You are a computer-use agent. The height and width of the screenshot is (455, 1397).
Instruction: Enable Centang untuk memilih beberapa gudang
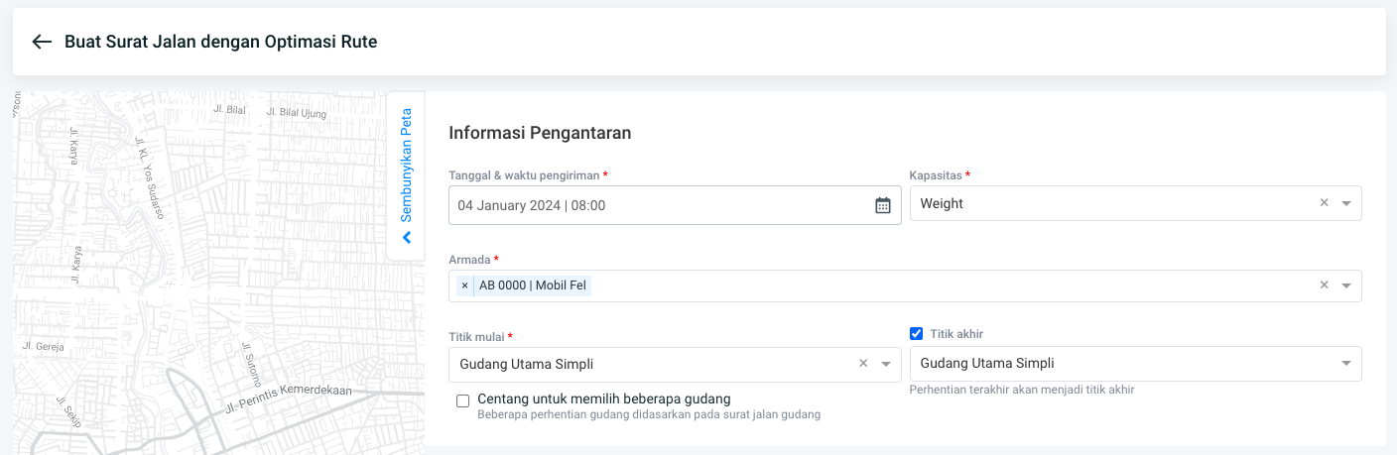click(462, 400)
